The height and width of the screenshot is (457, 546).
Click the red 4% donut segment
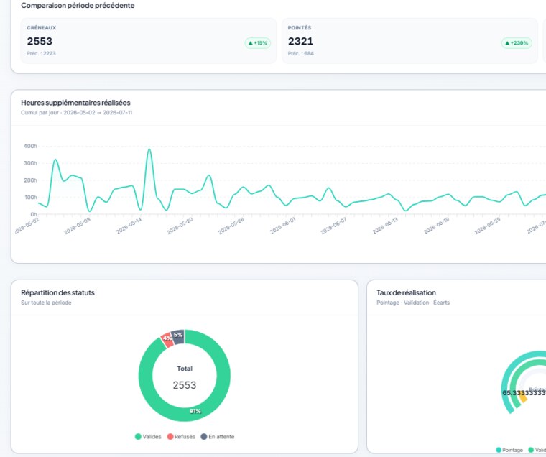coord(167,340)
